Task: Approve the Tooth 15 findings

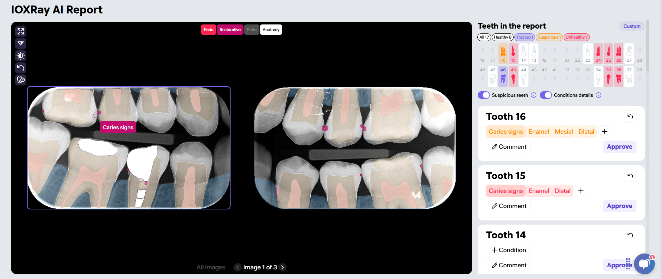Action: (x=619, y=206)
